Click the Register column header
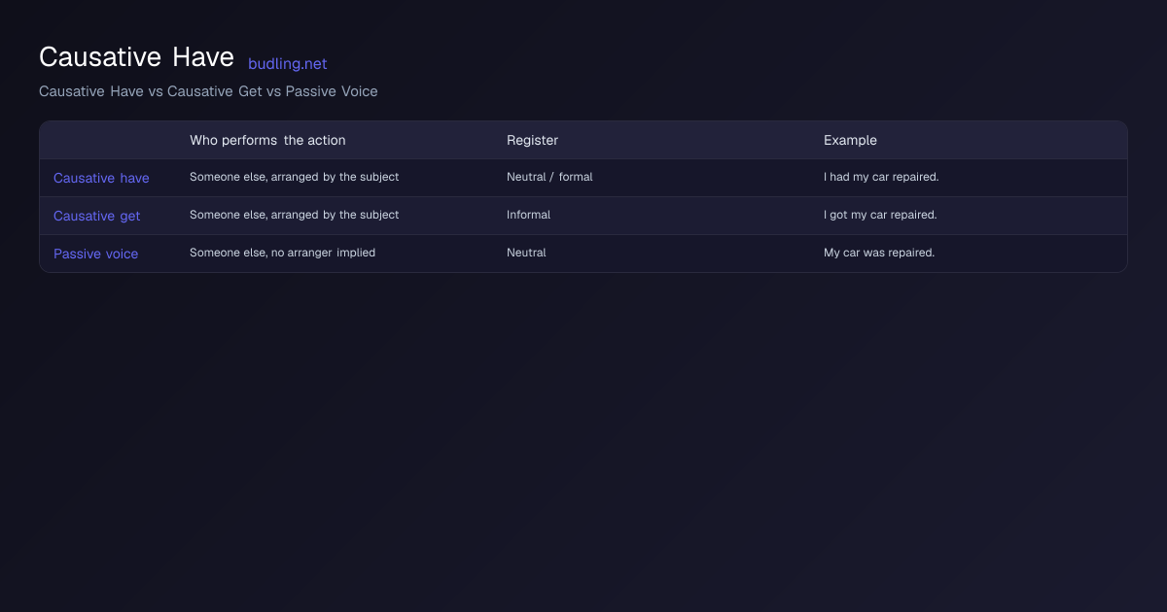 [x=532, y=140]
